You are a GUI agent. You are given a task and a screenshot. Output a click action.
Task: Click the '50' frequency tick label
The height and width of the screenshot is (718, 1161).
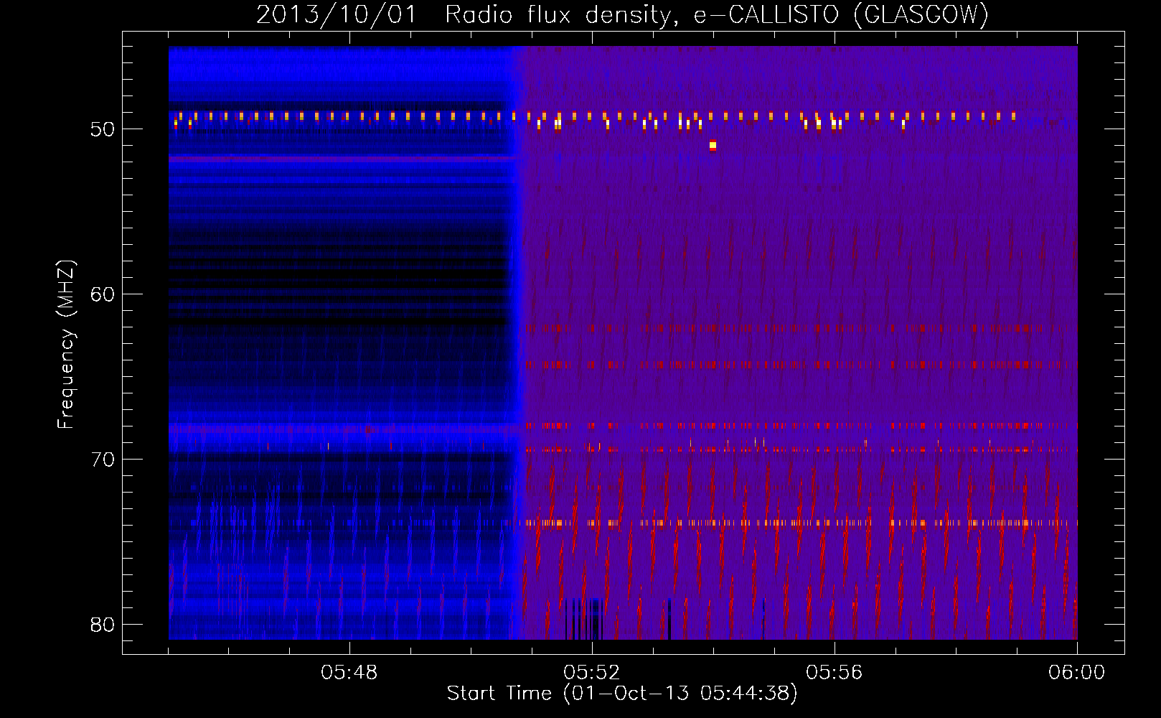(x=103, y=129)
